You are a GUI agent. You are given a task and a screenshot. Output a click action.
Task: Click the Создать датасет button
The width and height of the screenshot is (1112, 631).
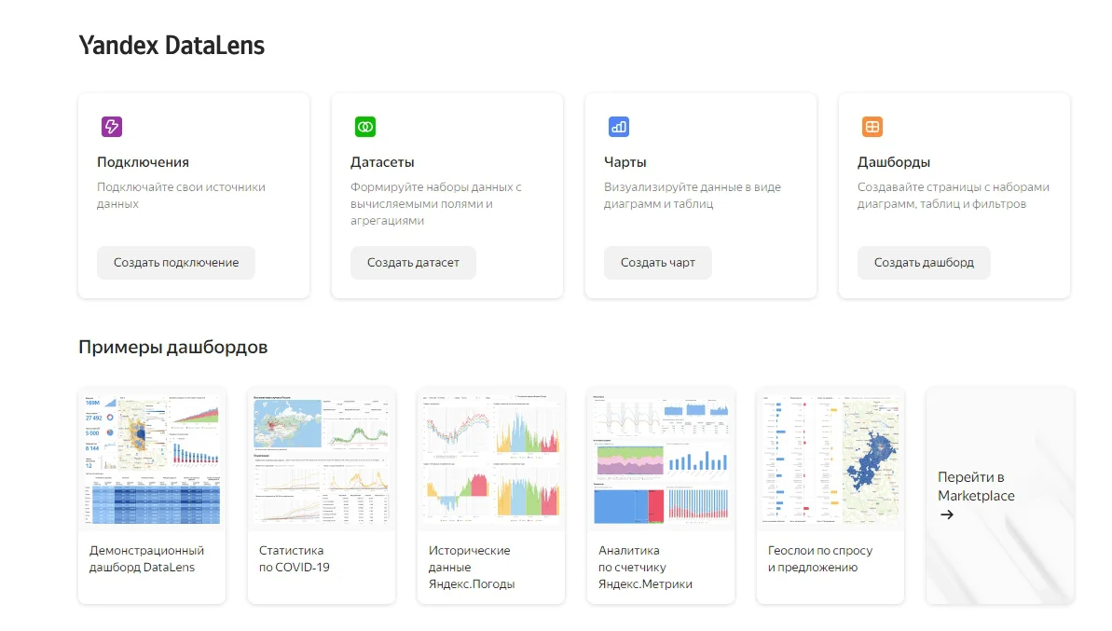click(x=413, y=262)
